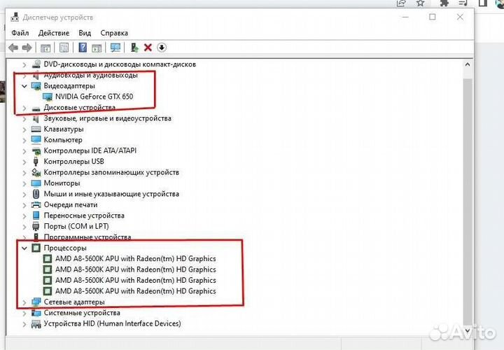Click the red X uninstall device icon

148,48
